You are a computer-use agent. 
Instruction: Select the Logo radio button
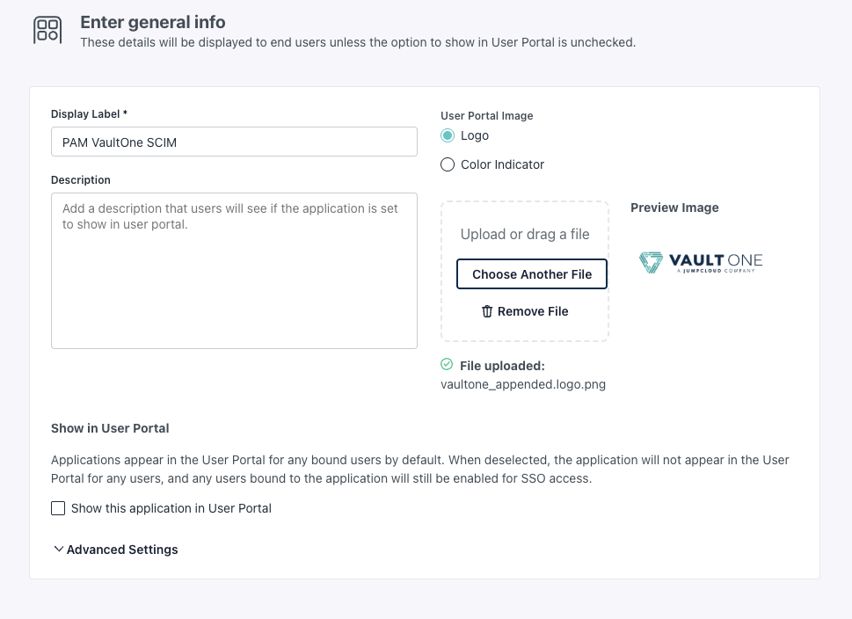[448, 135]
